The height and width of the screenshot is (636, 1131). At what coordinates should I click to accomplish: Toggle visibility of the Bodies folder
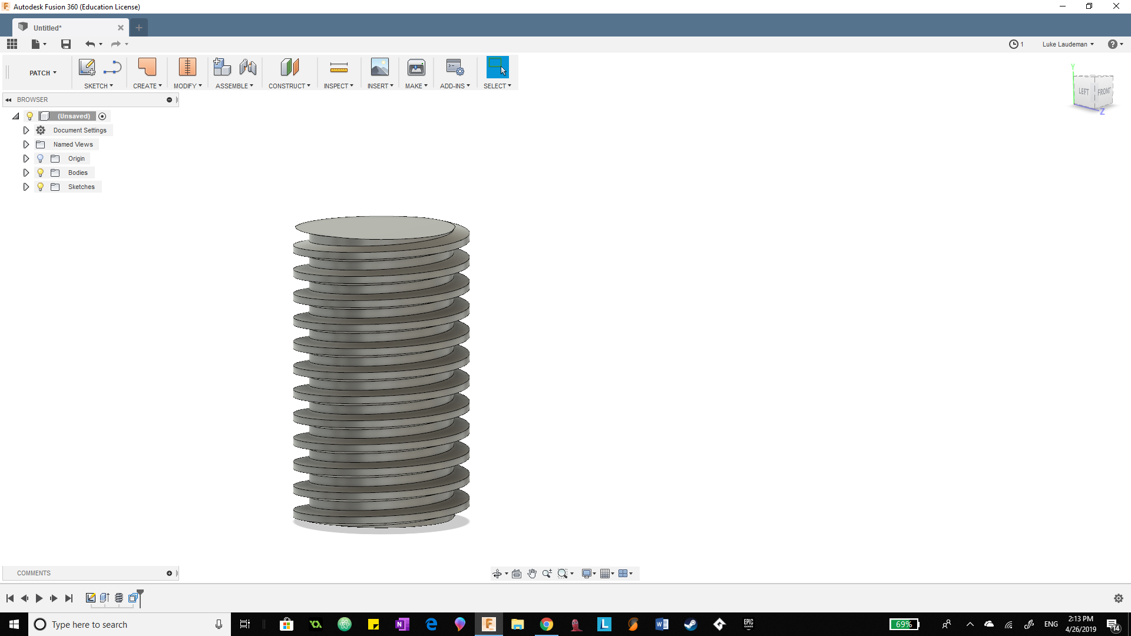point(40,173)
